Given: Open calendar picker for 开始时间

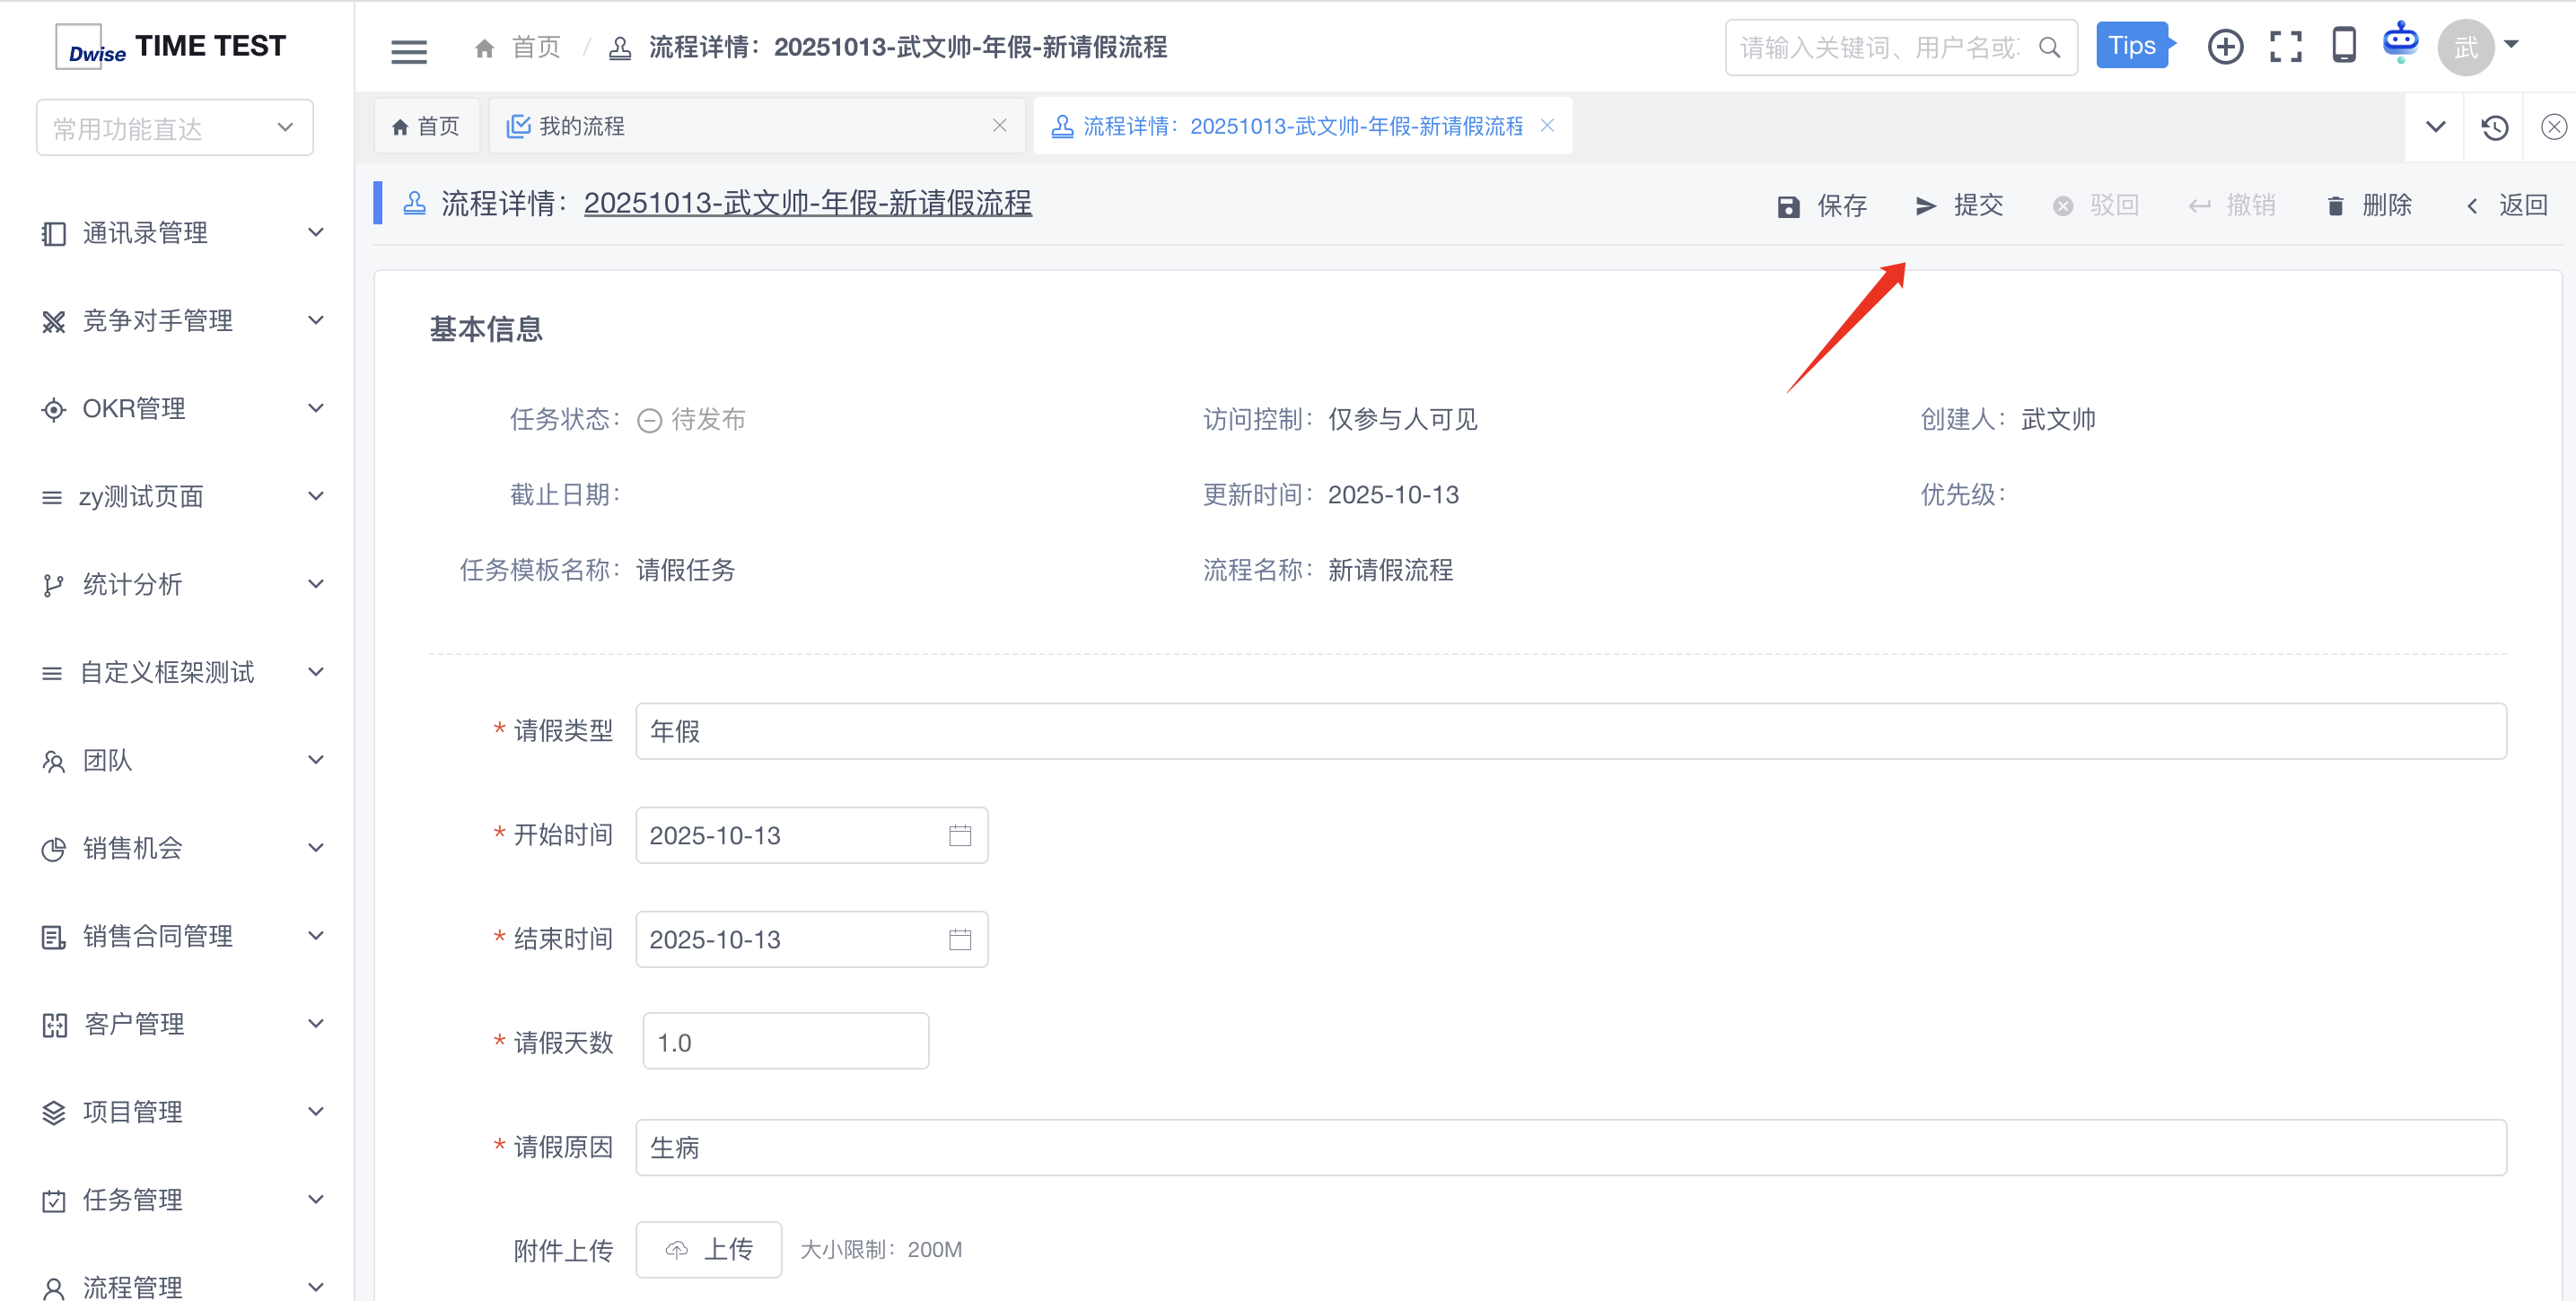Looking at the screenshot, I should pyautogui.click(x=959, y=835).
